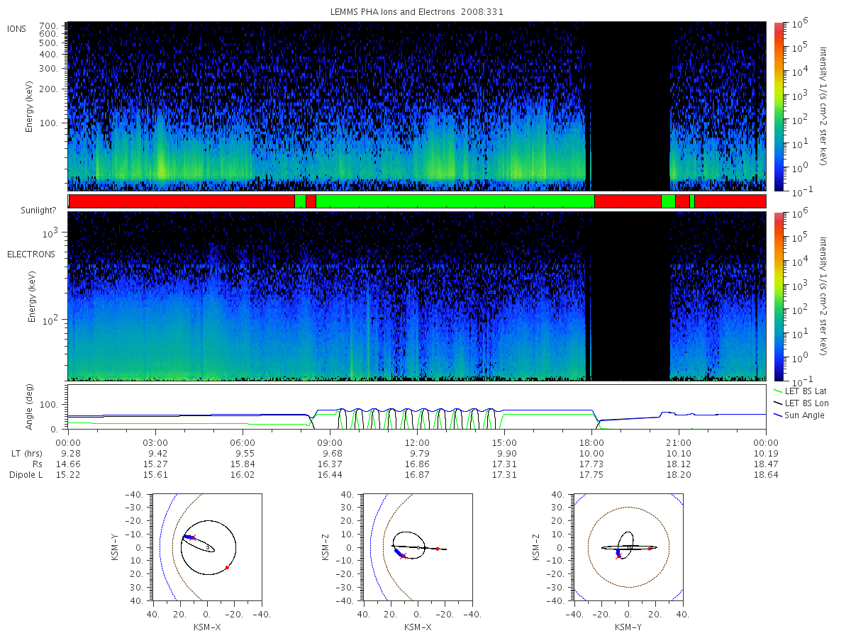Click the 300. tick on ions energy axis

tap(48, 69)
